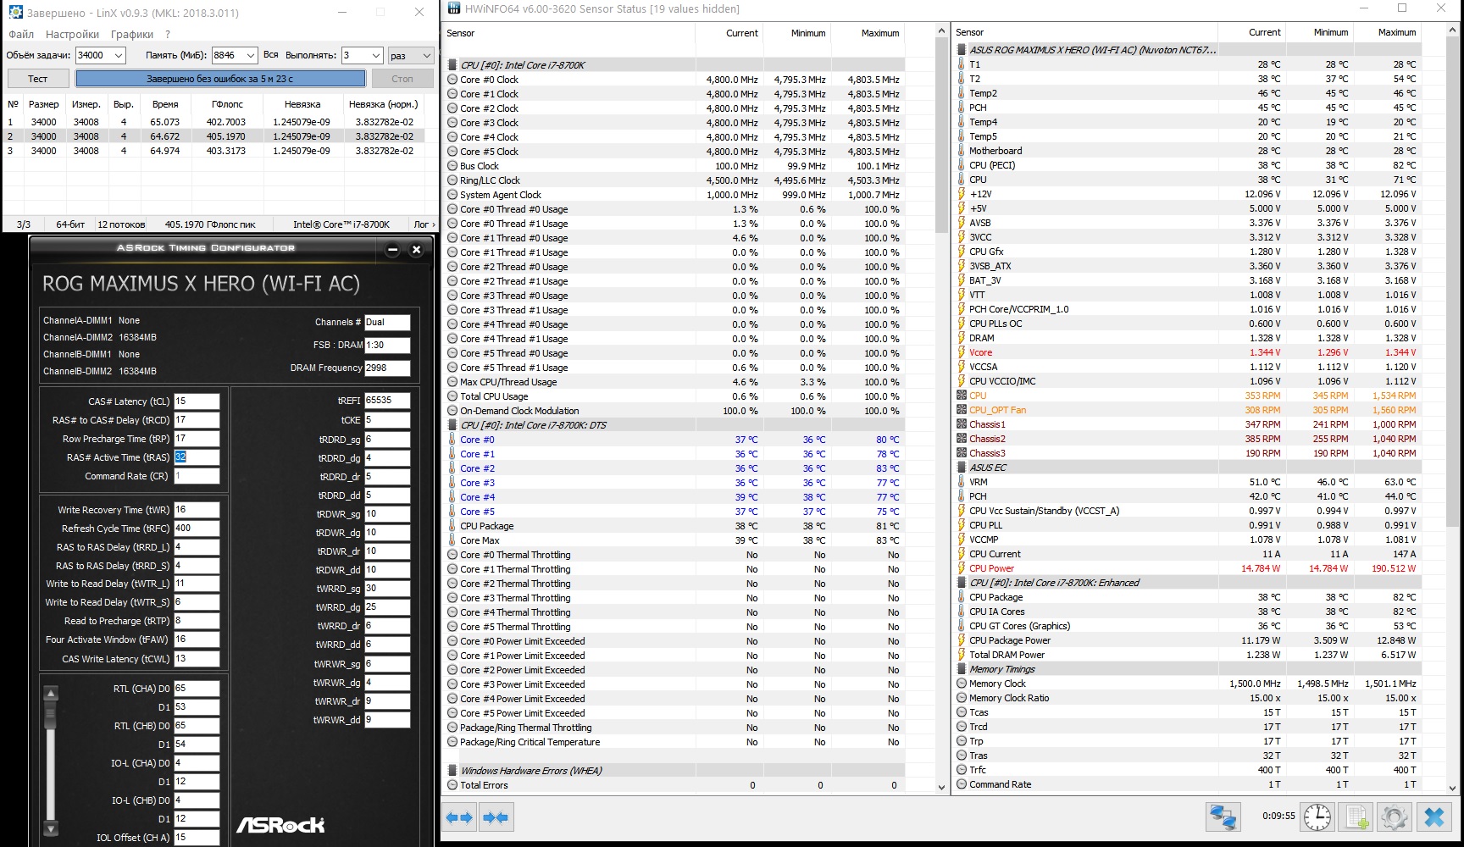This screenshot has width=1464, height=847.
Task: Click the FSB : DRAM ratio field
Action: pyautogui.click(x=387, y=345)
